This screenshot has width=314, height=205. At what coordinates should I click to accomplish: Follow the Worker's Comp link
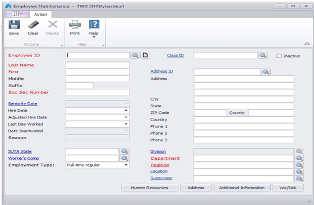pos(24,158)
